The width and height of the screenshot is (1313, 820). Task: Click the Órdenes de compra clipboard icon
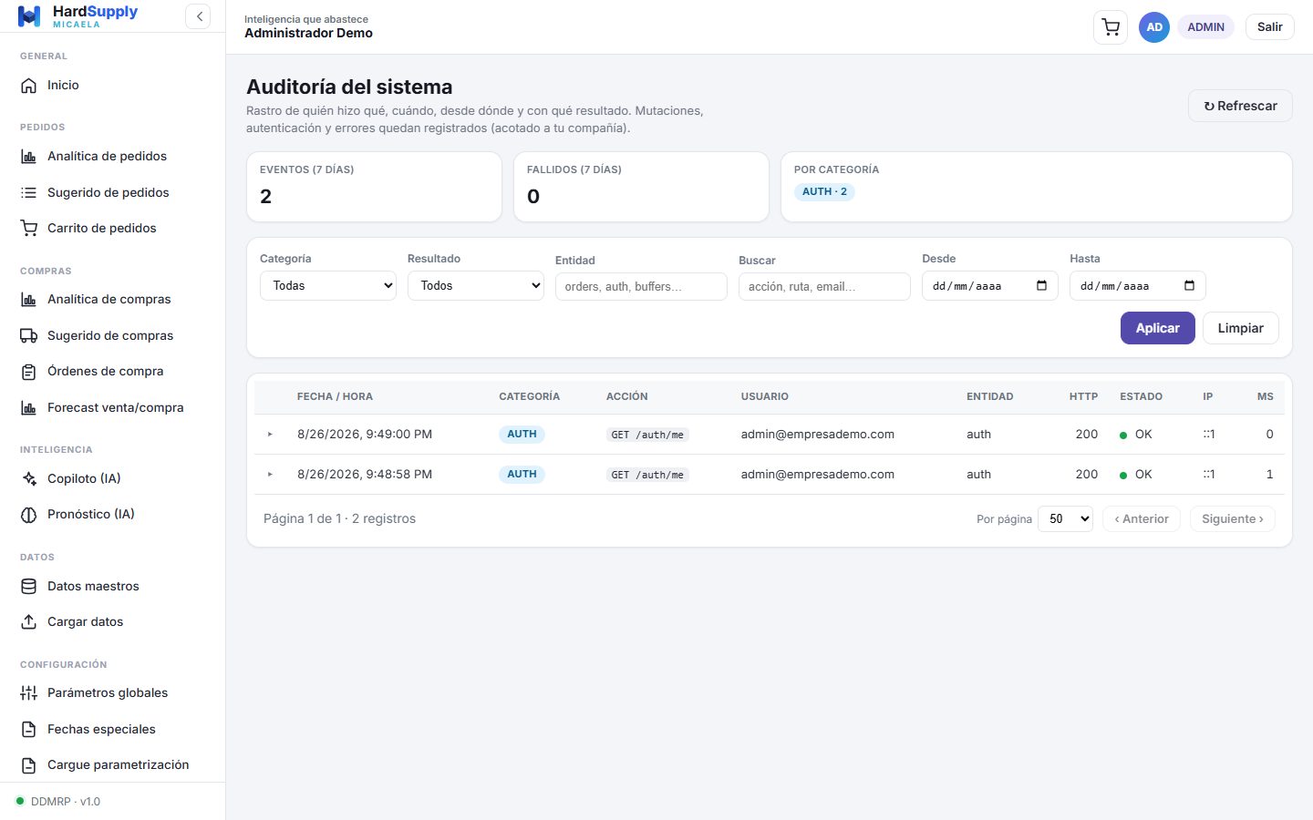pyautogui.click(x=29, y=371)
